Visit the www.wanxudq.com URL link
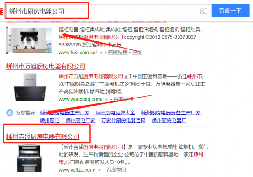Viewport: 253px width, 177px height. [x=81, y=99]
